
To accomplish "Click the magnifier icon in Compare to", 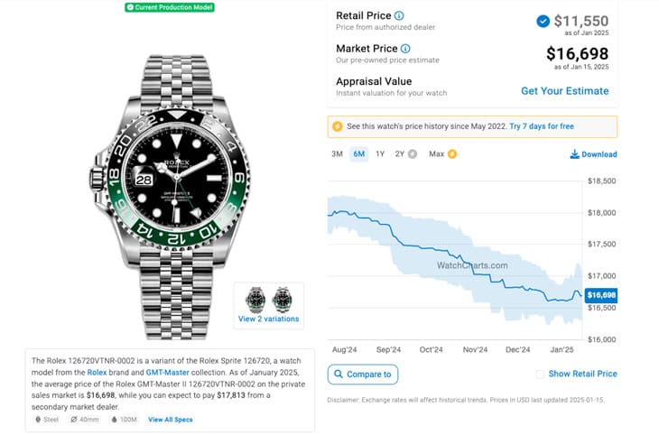I will coord(338,374).
